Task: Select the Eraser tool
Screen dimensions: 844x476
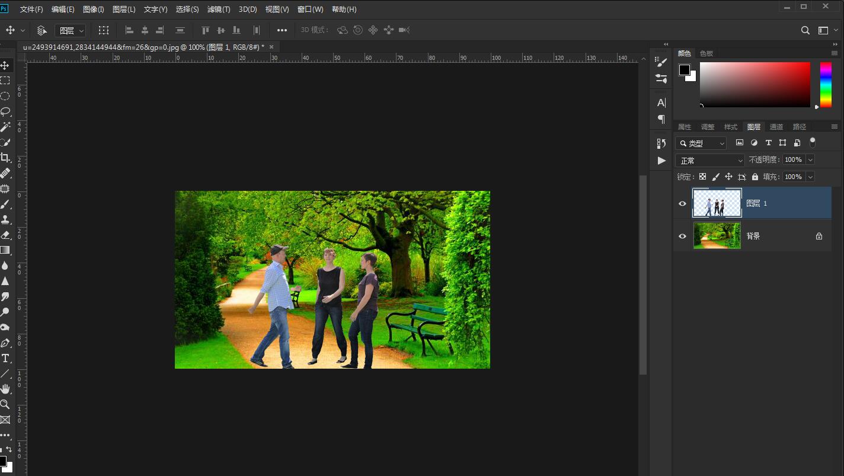Action: tap(5, 235)
